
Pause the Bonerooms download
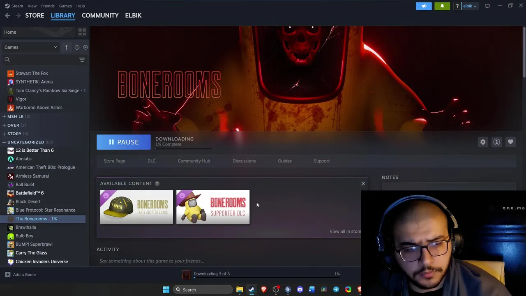124,142
